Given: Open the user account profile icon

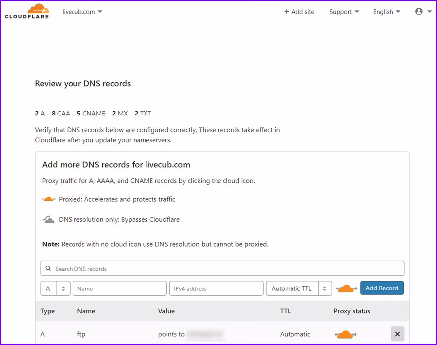Looking at the screenshot, I should click(x=419, y=11).
